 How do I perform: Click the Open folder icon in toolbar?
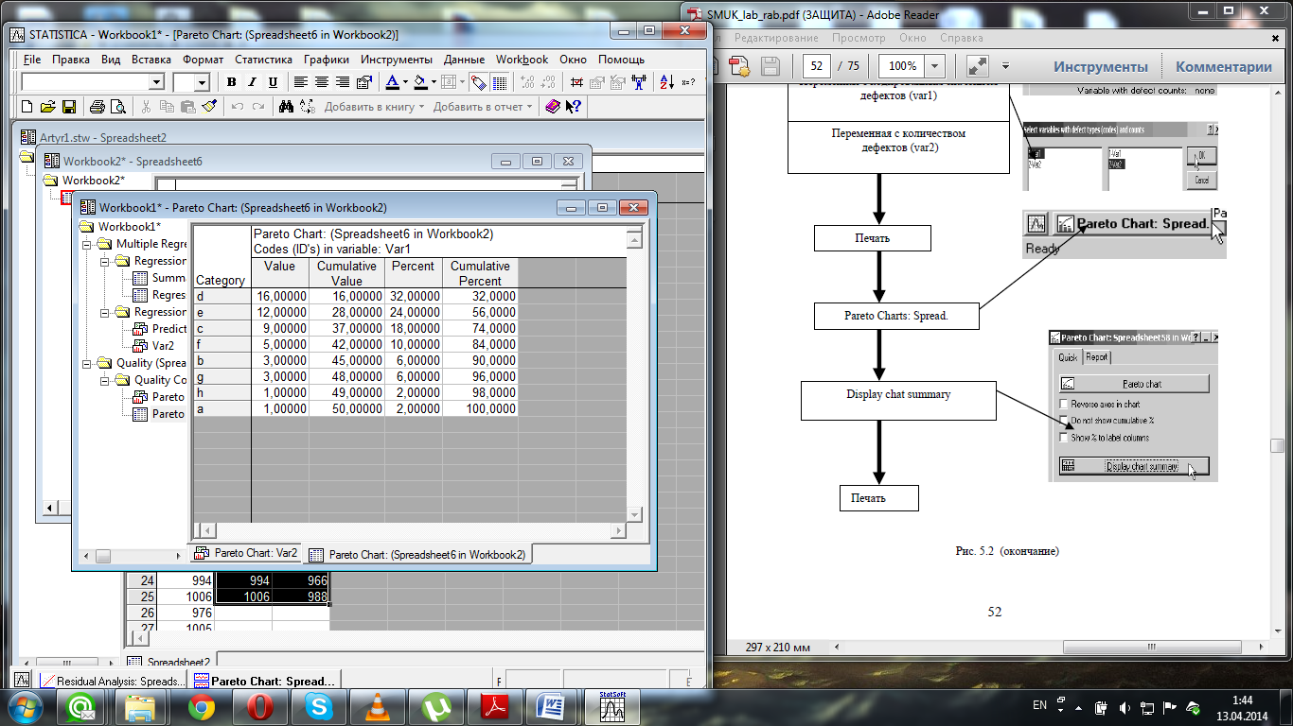coord(48,107)
